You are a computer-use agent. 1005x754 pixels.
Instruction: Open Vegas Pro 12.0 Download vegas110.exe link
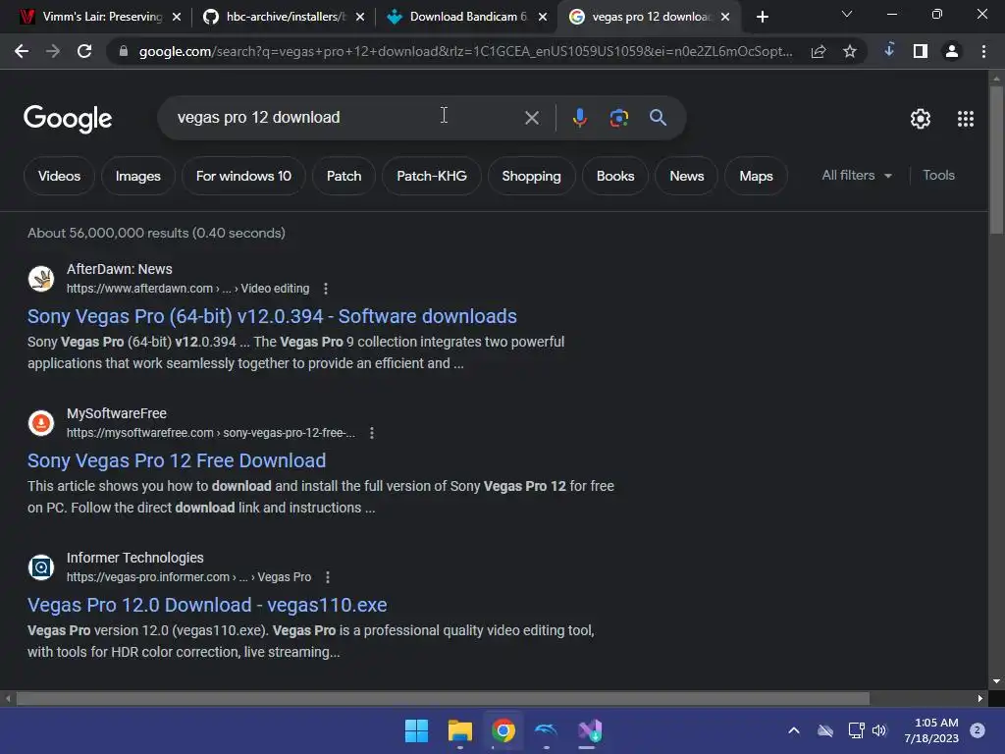coord(207,605)
